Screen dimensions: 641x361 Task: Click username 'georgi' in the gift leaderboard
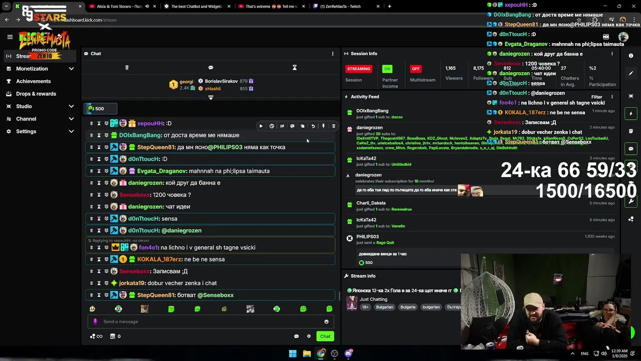pos(186,82)
